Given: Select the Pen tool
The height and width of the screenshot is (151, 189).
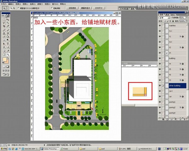Looking at the screenshot, I should pos(4,47).
